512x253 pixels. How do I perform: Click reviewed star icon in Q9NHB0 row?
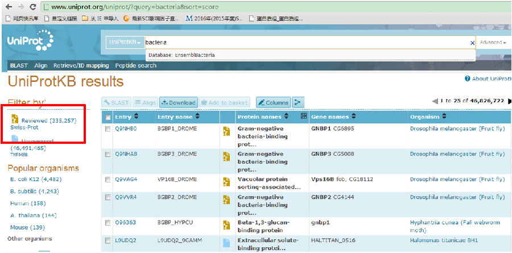226,131
